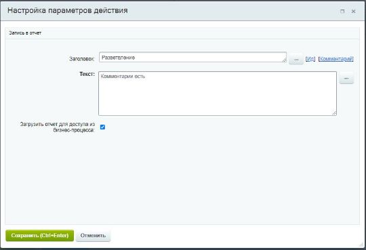Insert the [Ид] field link

310,59
